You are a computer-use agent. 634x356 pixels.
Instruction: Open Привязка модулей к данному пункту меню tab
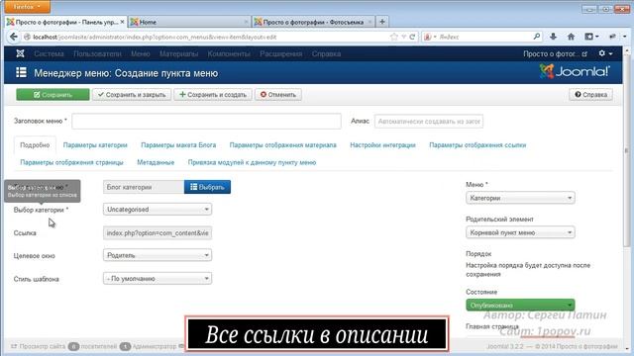pyautogui.click(x=252, y=162)
